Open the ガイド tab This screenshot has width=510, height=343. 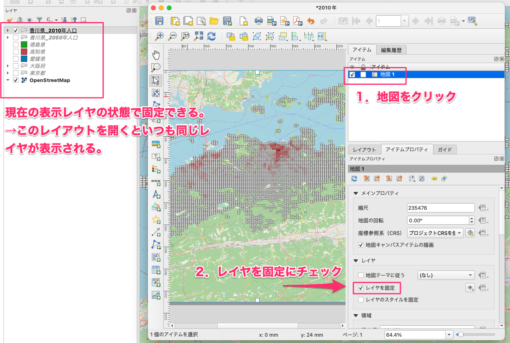[444, 150]
